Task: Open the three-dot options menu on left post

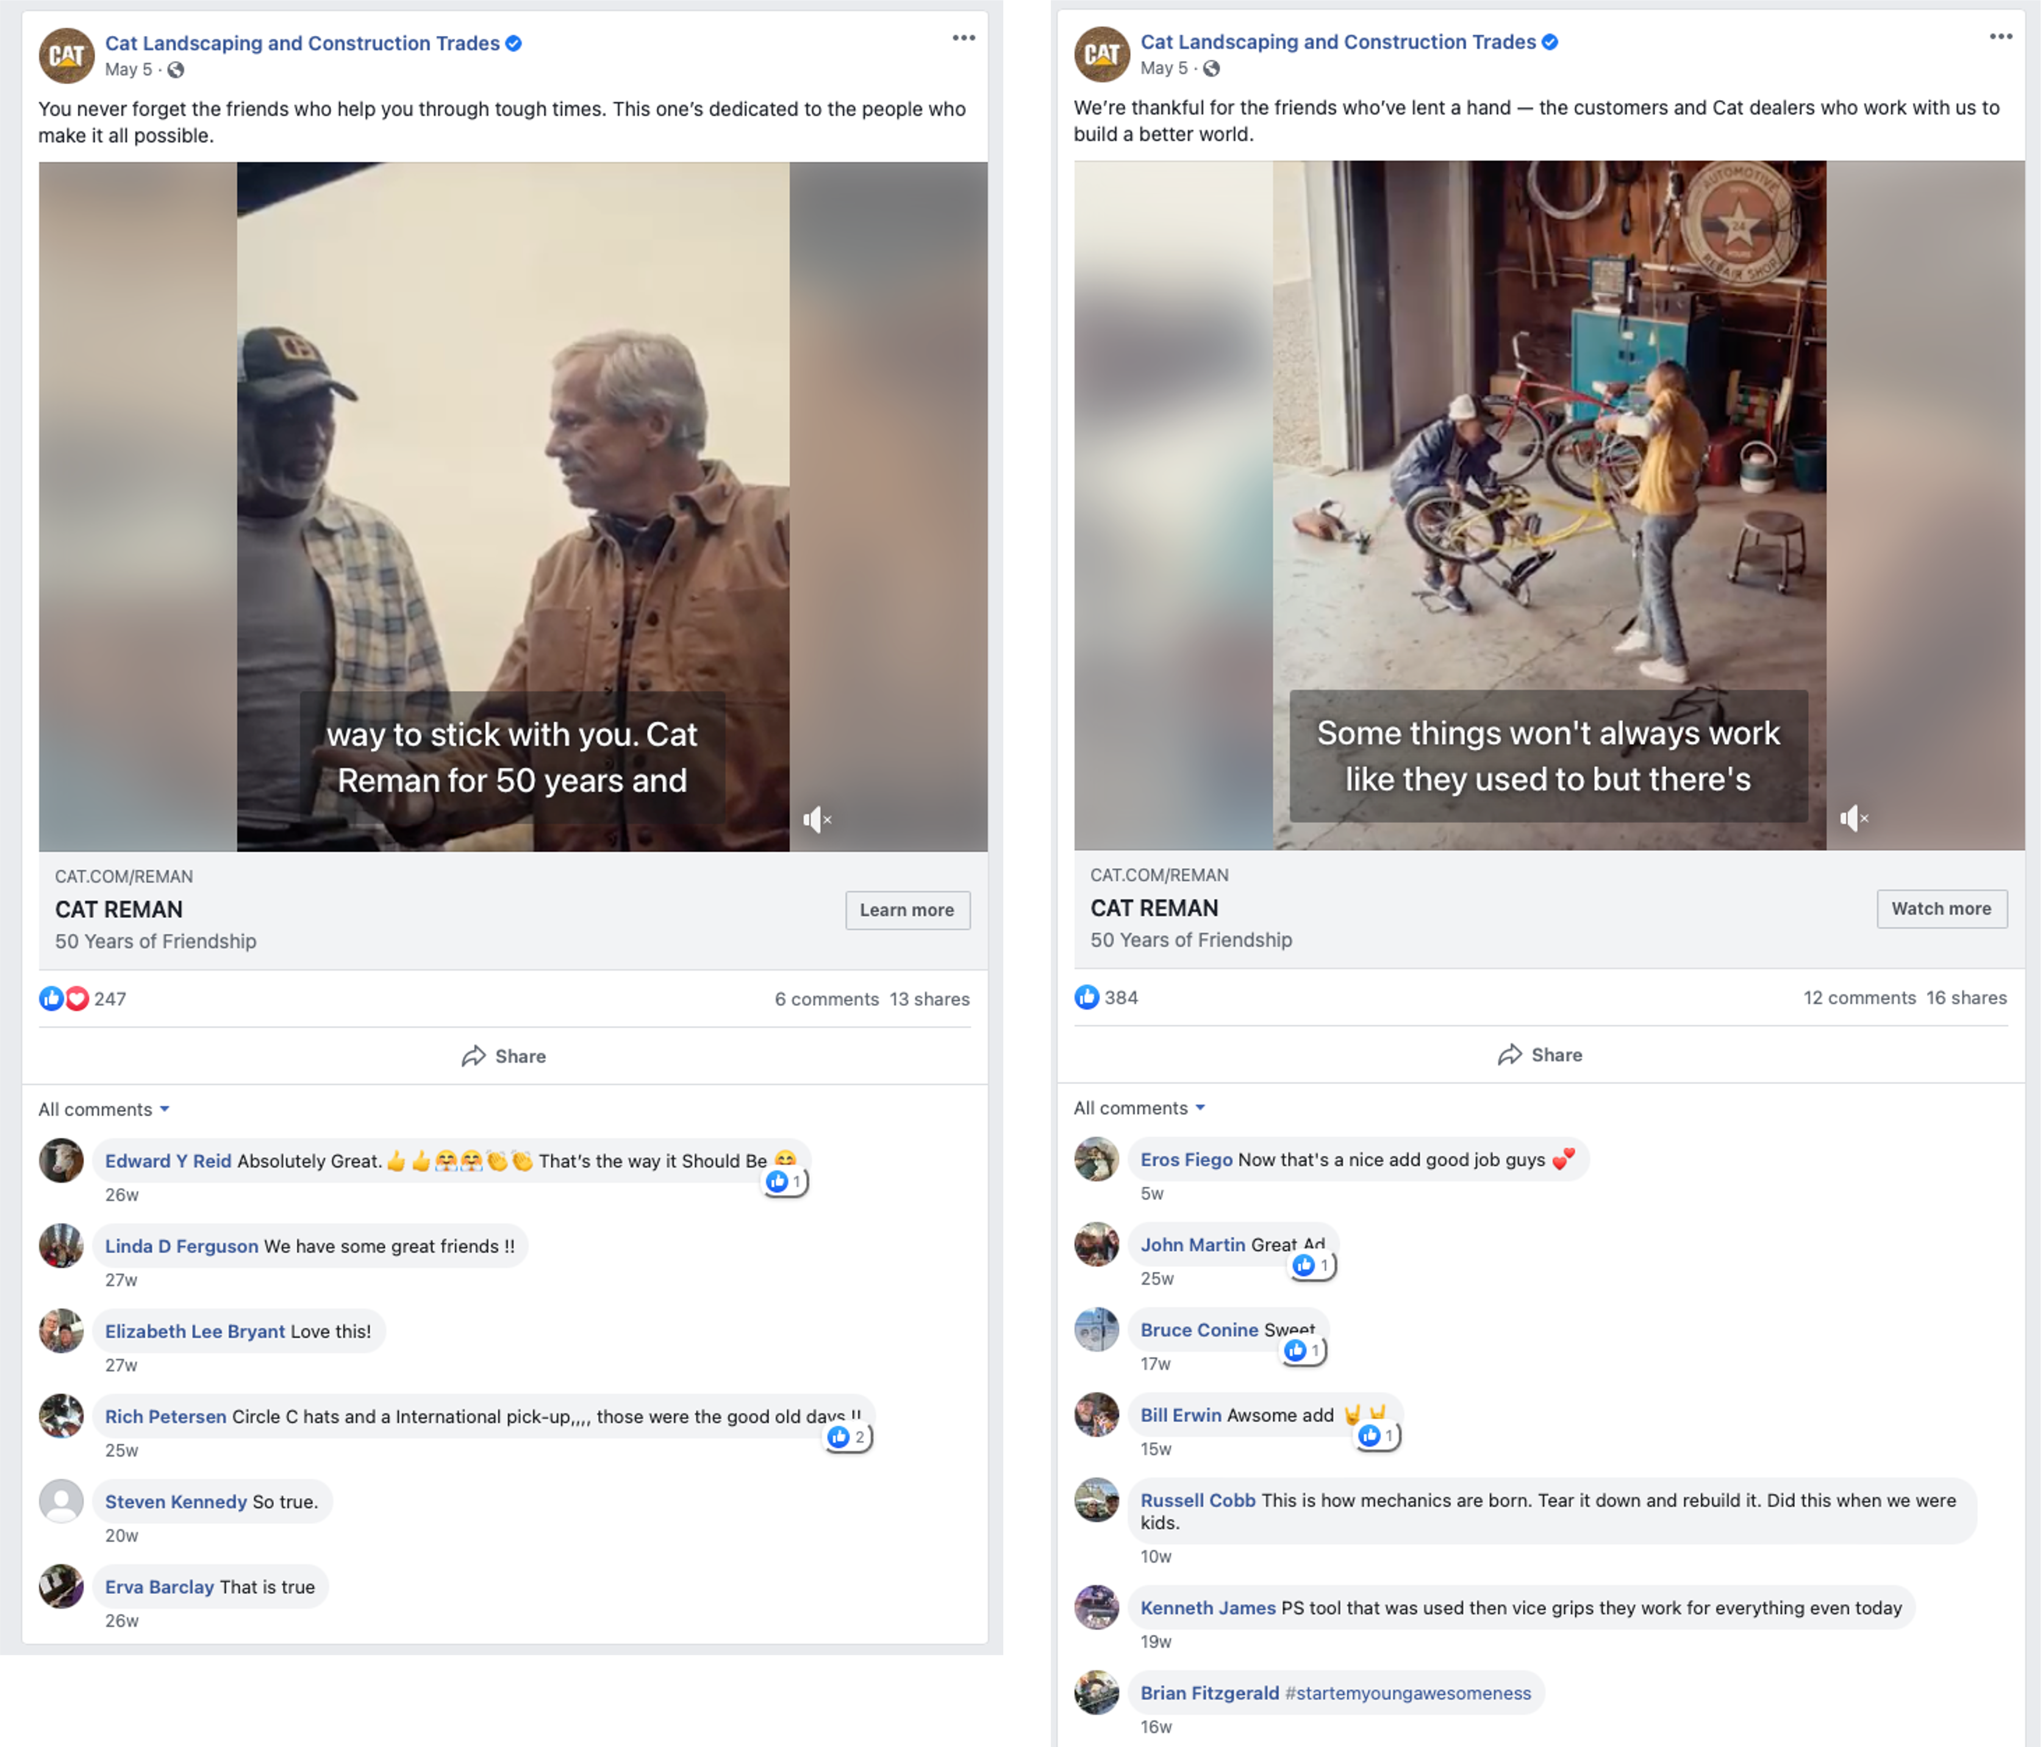Action: click(964, 37)
